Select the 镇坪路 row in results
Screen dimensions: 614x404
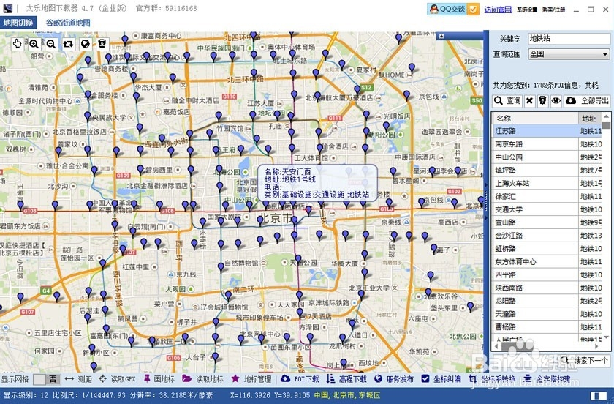coord(547,171)
